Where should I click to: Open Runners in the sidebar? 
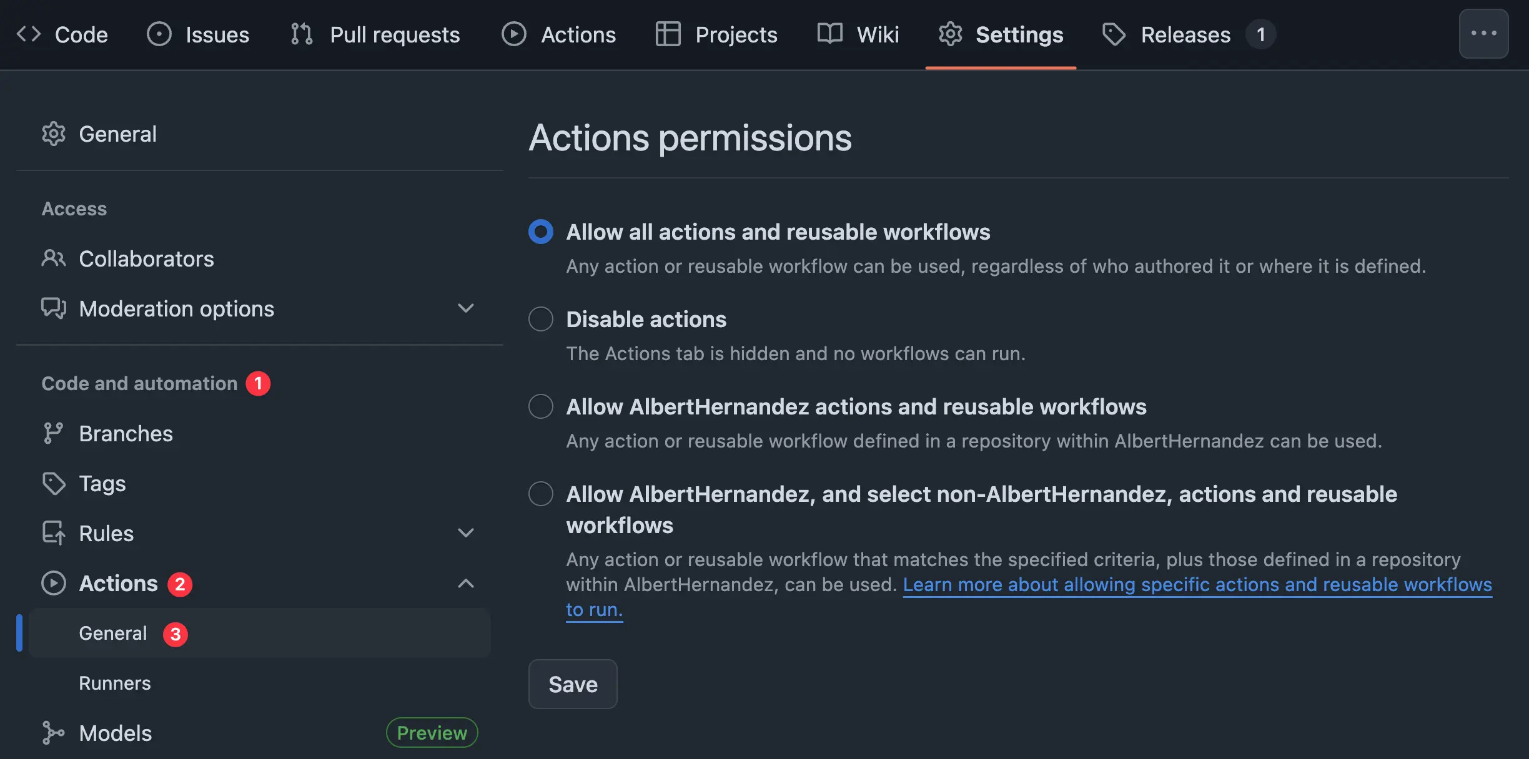pos(115,683)
